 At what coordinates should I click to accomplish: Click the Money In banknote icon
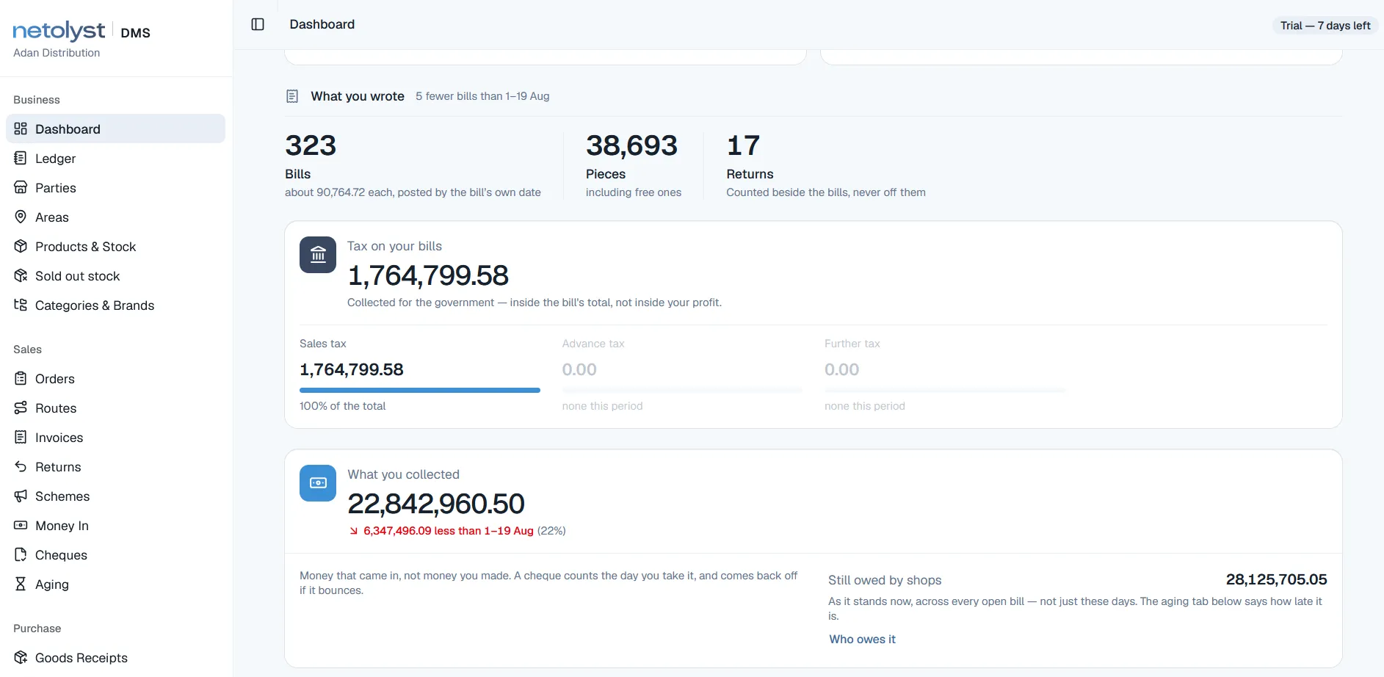tap(21, 525)
